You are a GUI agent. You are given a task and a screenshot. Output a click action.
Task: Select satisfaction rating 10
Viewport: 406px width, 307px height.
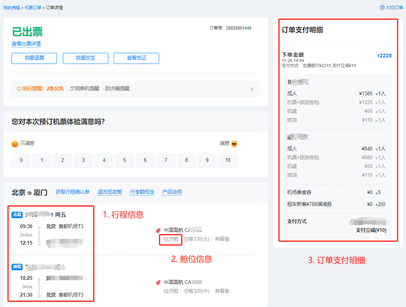point(228,160)
